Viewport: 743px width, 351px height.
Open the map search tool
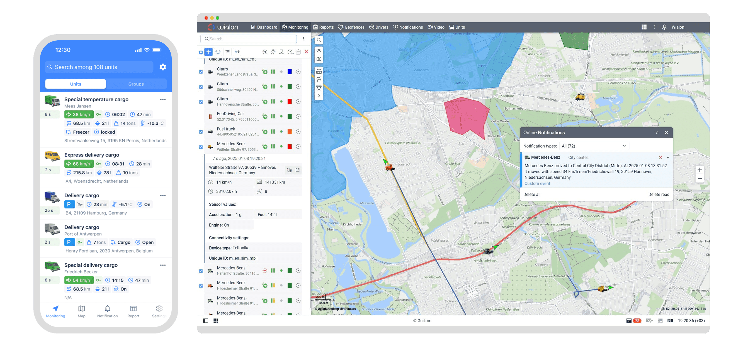319,40
